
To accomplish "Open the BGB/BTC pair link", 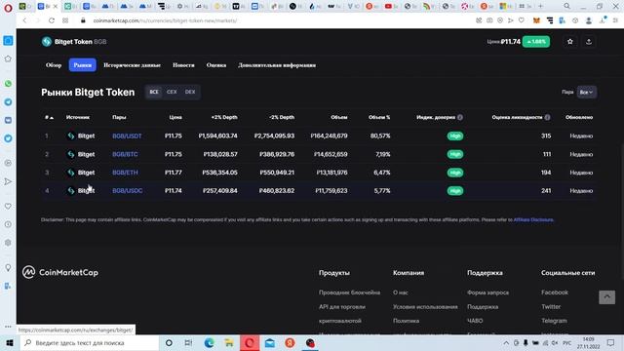I will tap(125, 154).
